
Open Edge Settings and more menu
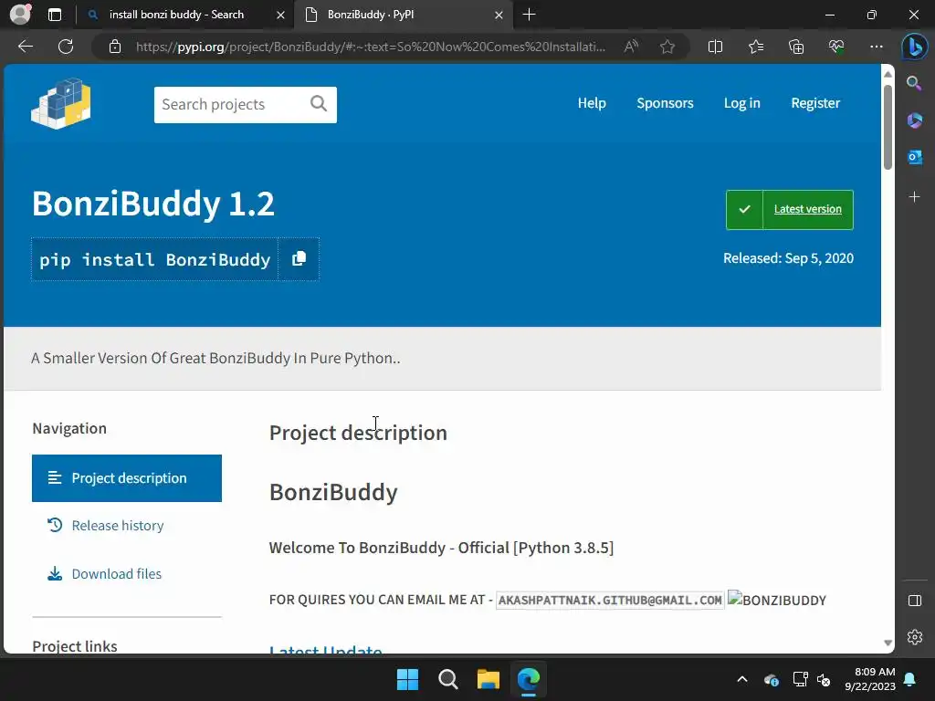(x=876, y=47)
